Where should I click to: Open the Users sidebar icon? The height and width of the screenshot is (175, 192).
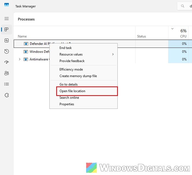point(7,73)
